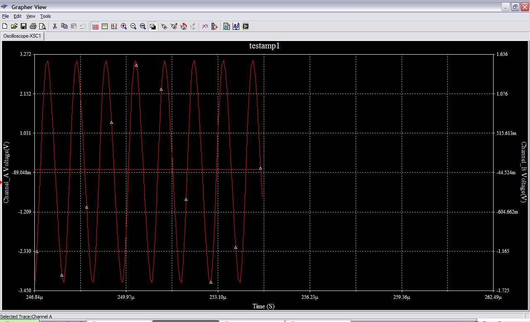Click the 1.636 right axis value
The height and width of the screenshot is (322, 530).
502,54
